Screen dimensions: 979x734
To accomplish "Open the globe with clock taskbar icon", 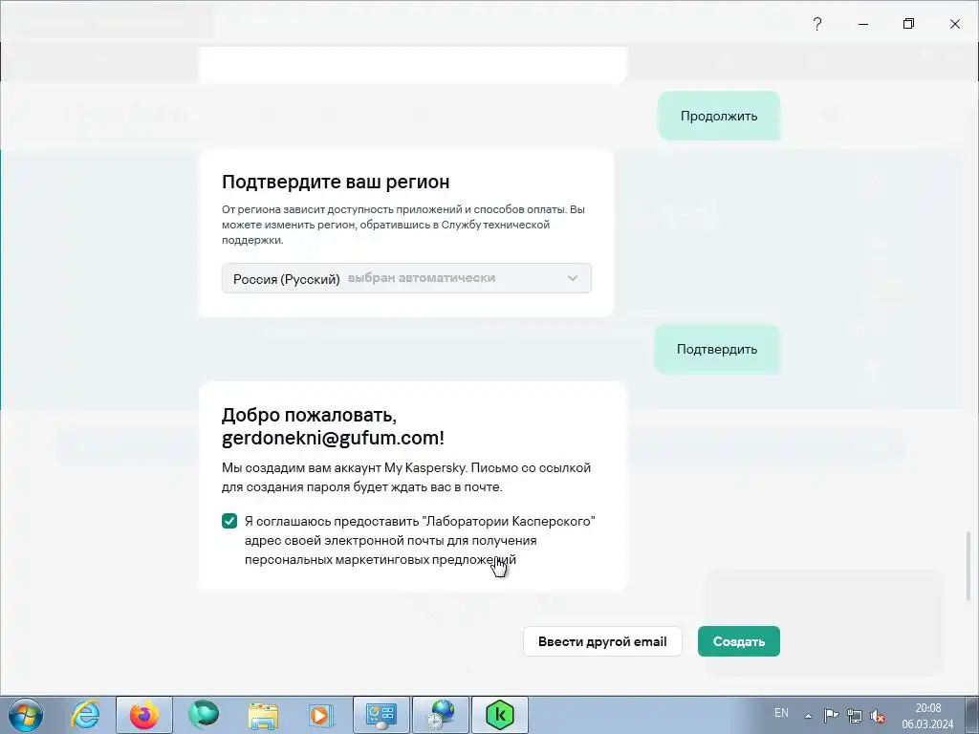I will tap(441, 715).
